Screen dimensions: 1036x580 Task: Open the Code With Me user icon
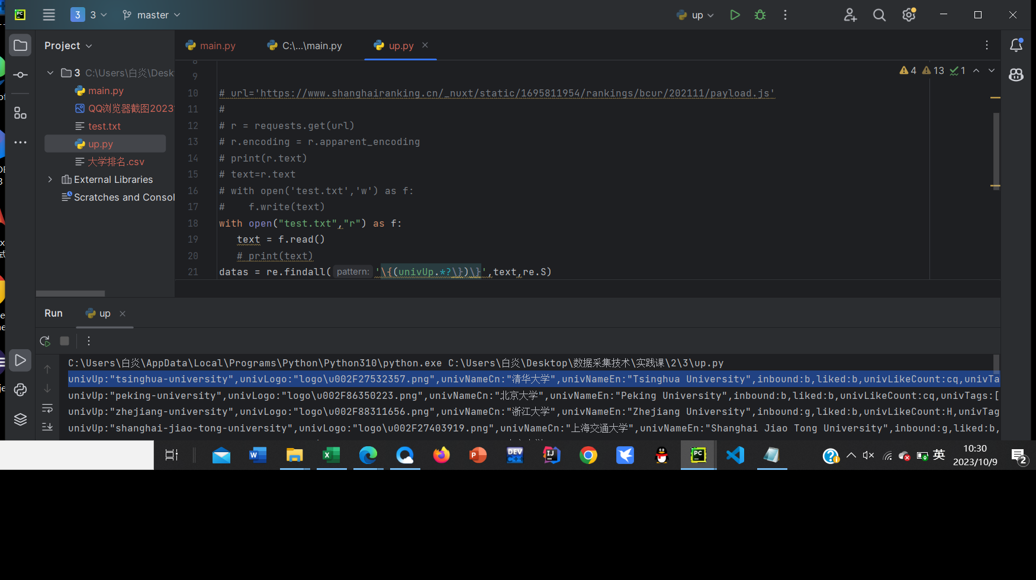click(850, 15)
